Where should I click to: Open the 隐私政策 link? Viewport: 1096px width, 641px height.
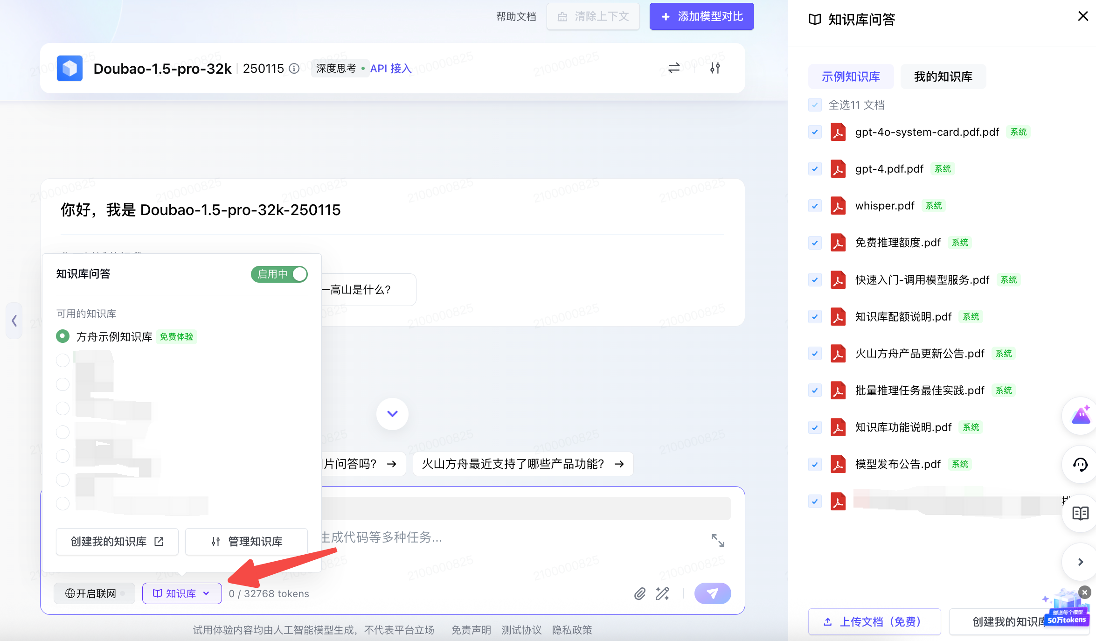(572, 630)
